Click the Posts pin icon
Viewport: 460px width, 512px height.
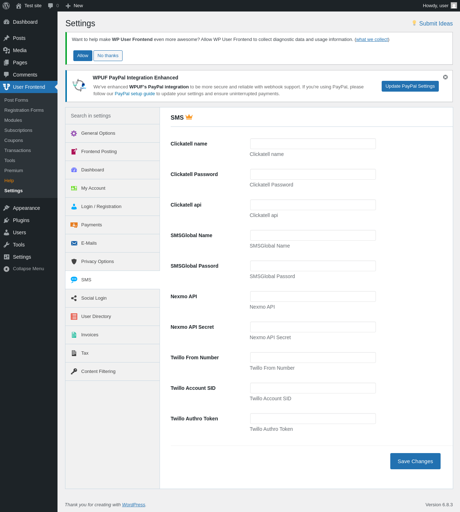(x=6, y=38)
